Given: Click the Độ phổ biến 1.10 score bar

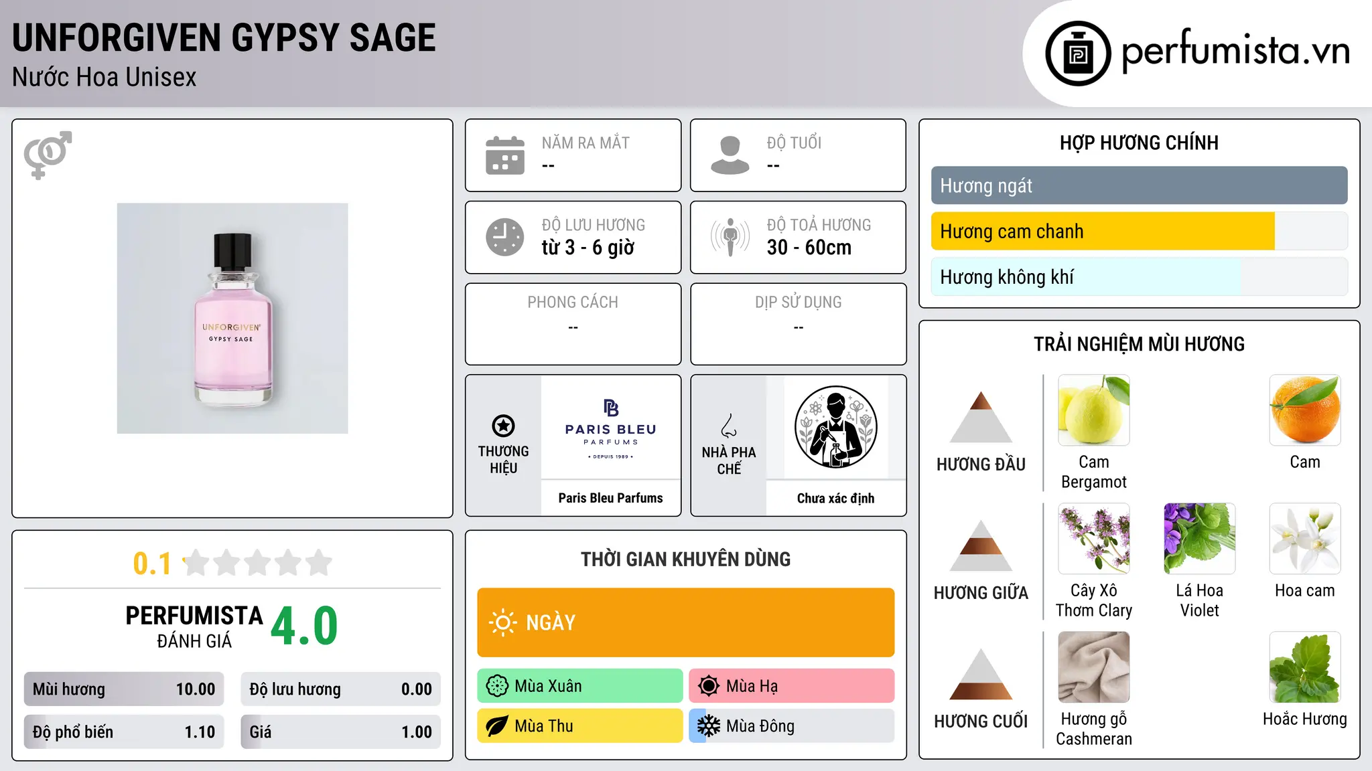Looking at the screenshot, I should tap(124, 732).
